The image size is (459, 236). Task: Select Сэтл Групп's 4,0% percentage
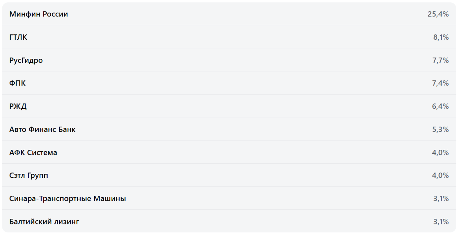click(x=440, y=176)
